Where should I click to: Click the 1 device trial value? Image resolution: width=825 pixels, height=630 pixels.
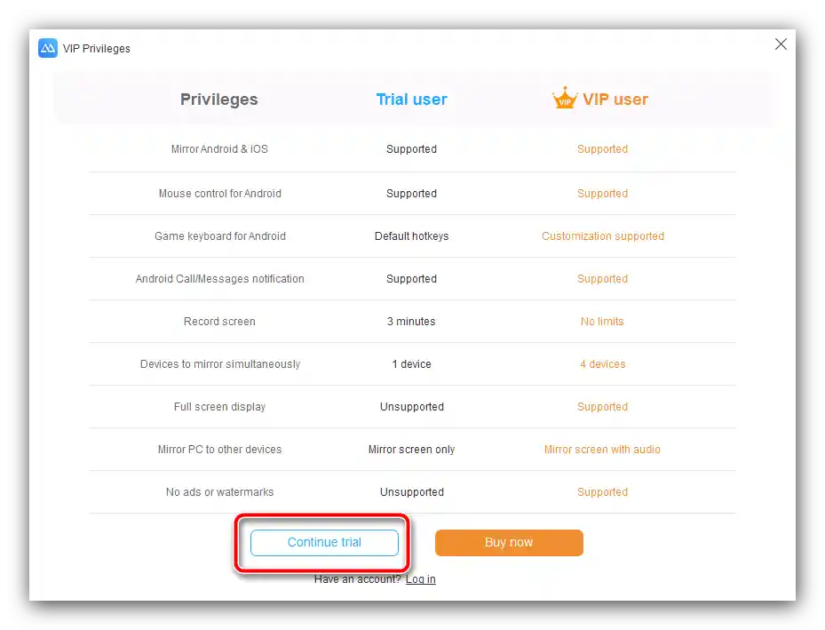pos(411,363)
